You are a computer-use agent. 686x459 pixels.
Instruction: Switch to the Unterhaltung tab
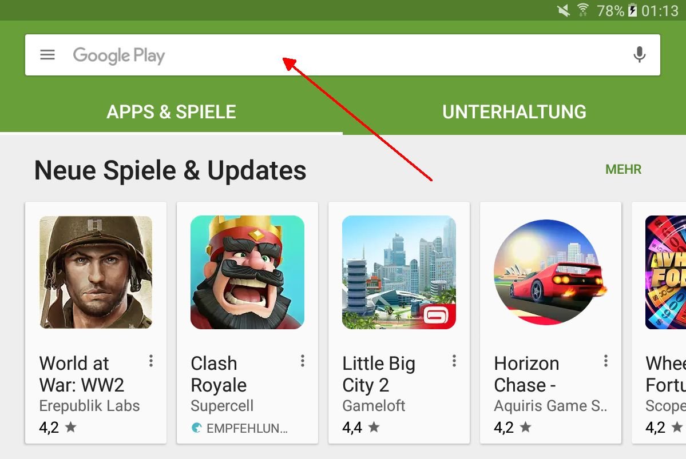514,112
